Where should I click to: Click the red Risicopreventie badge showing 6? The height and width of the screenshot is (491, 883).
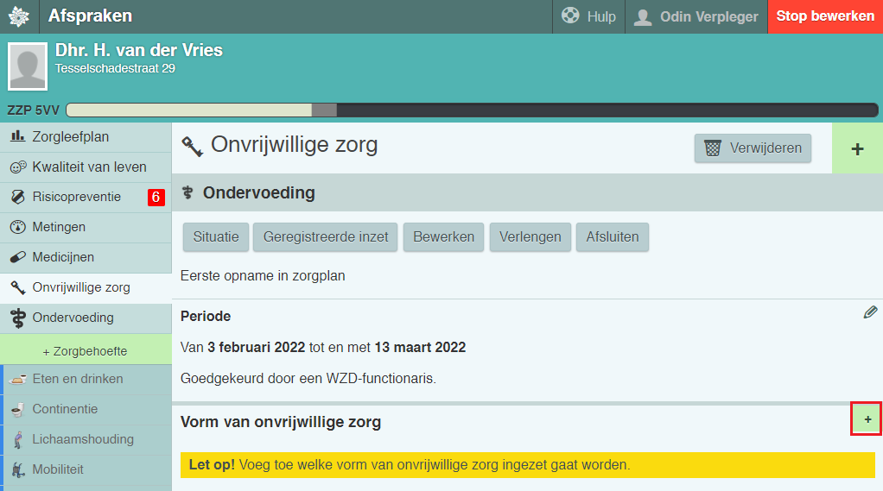156,198
